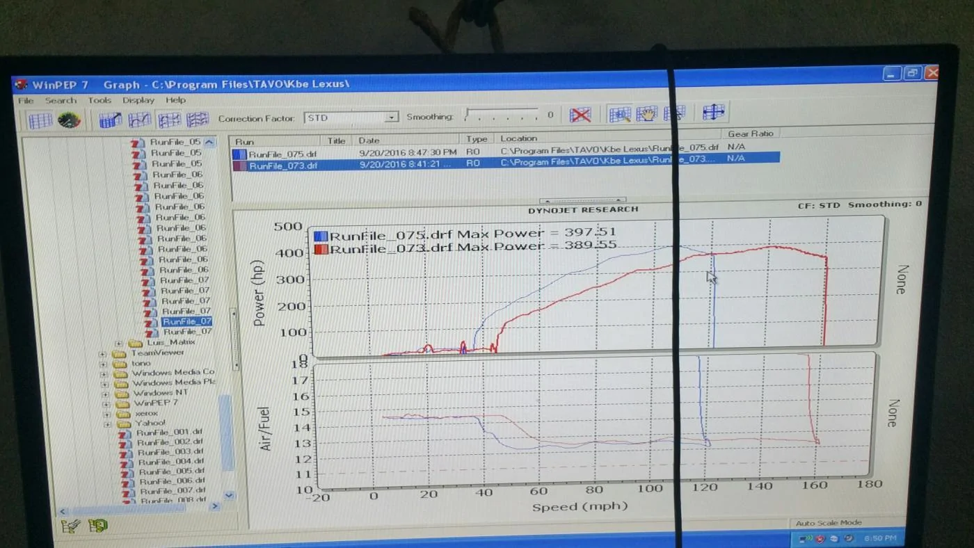The image size is (974, 548).
Task: Click the RunFile_075.drf blue color swatch in the run list
Action: coord(240,155)
